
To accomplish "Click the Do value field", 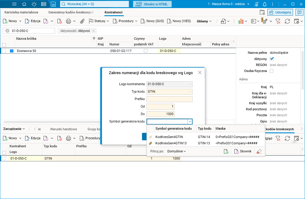I will click(x=161, y=114).
